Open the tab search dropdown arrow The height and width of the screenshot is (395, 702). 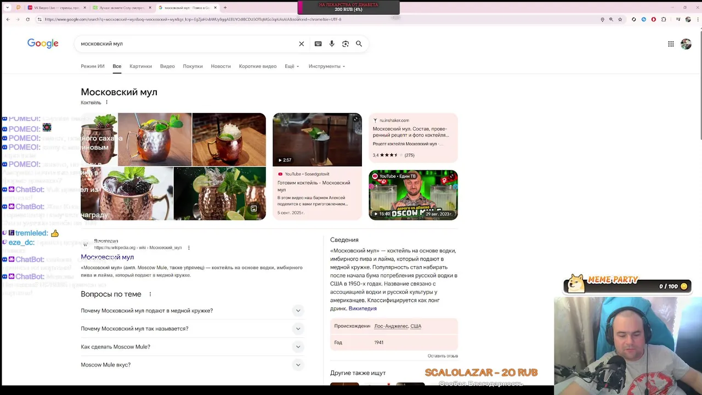coord(8,8)
